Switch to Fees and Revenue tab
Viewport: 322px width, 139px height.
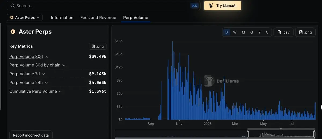pos(98,17)
